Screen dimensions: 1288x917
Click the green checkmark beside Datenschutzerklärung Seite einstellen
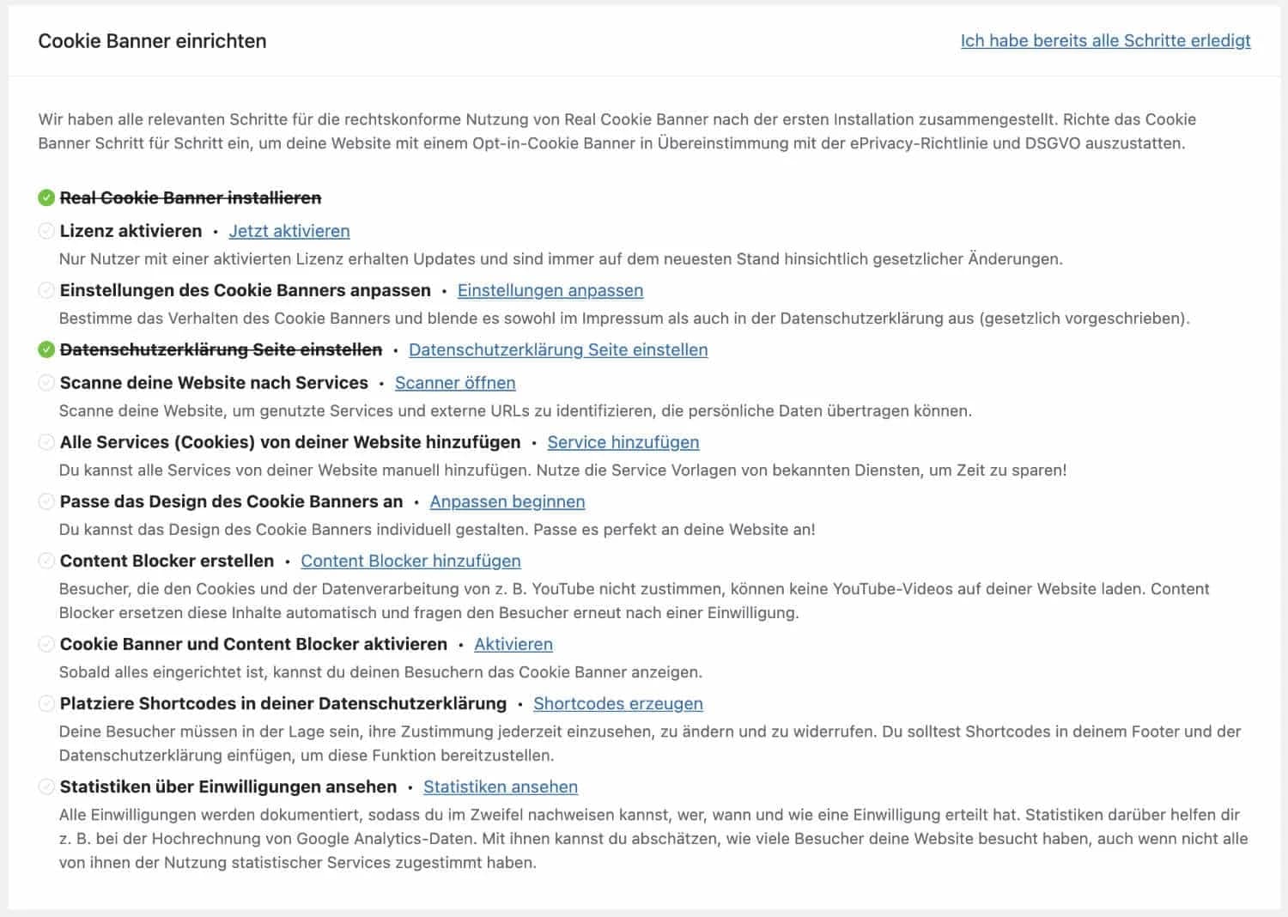click(46, 349)
